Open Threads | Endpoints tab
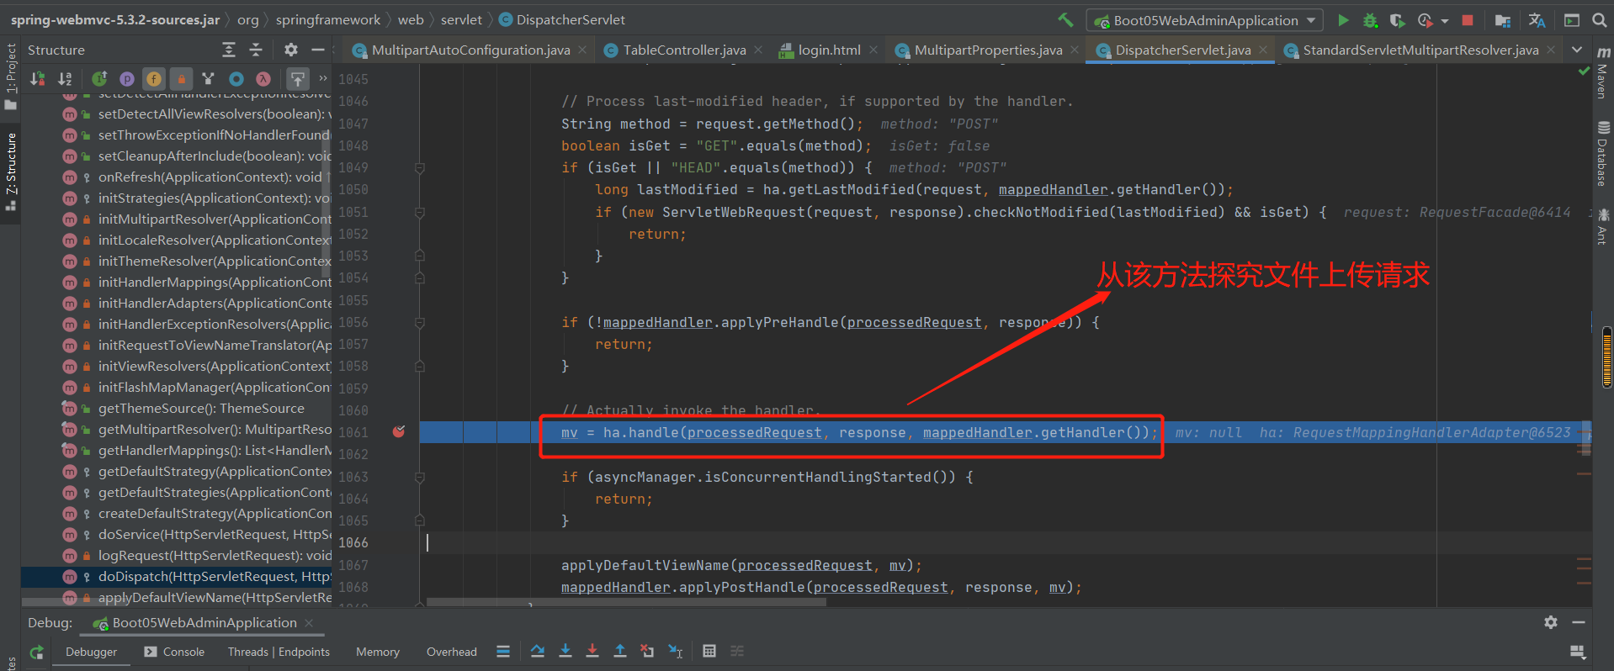The width and height of the screenshot is (1614, 671). [279, 652]
